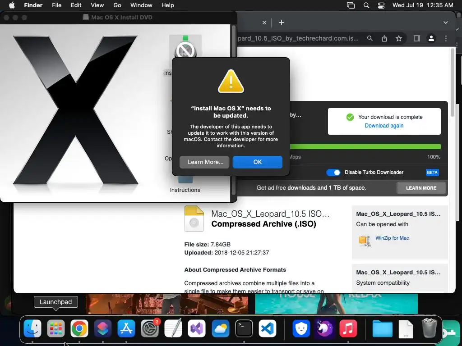462x346 pixels.
Task: Close the current Chrome tab
Action: 264,23
